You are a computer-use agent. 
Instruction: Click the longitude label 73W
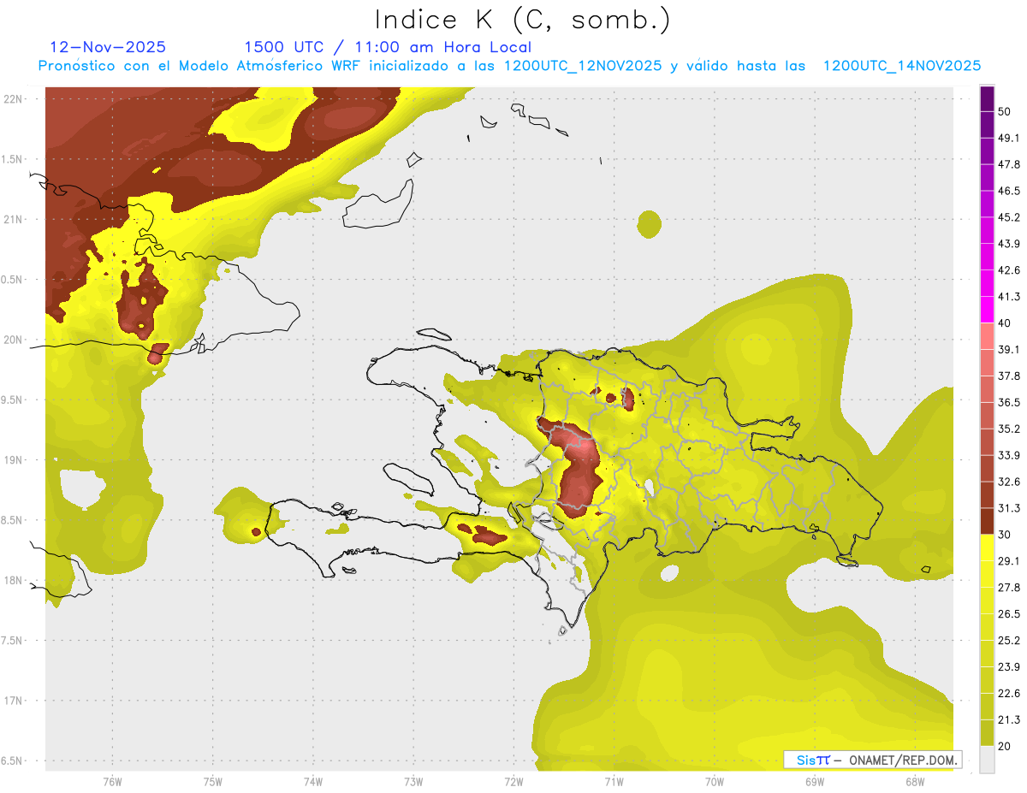pyautogui.click(x=413, y=782)
